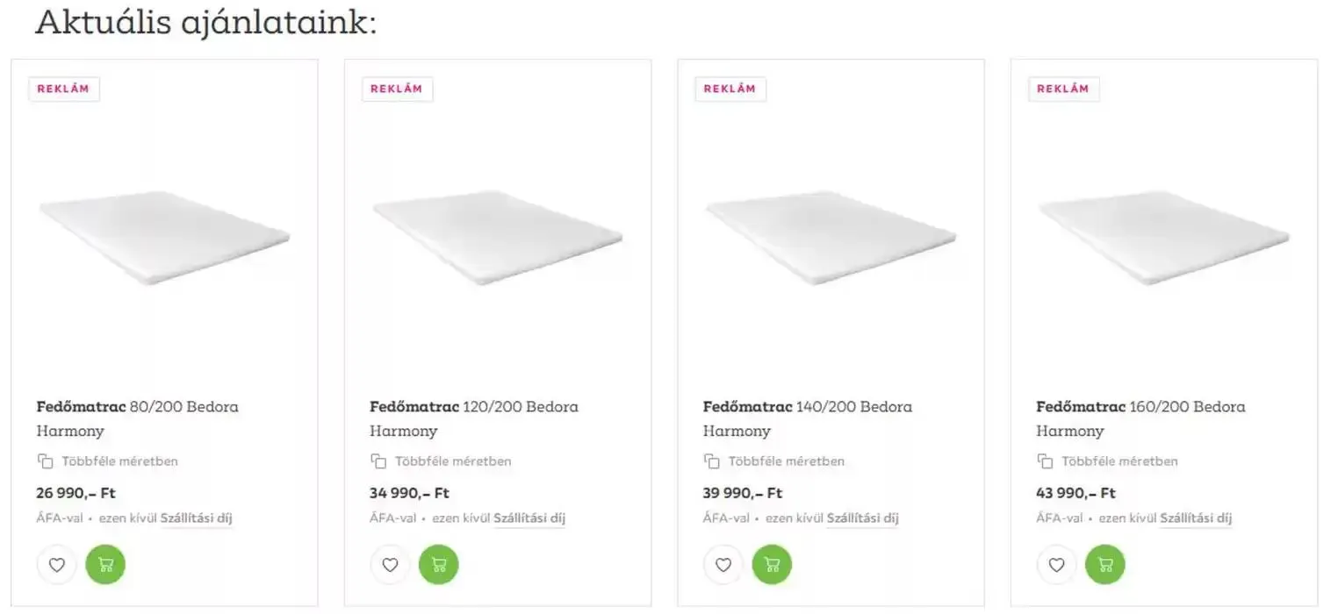1338x614 pixels.
Task: Click Többféle méretben on the 140/200 card
Action: pyautogui.click(x=786, y=461)
